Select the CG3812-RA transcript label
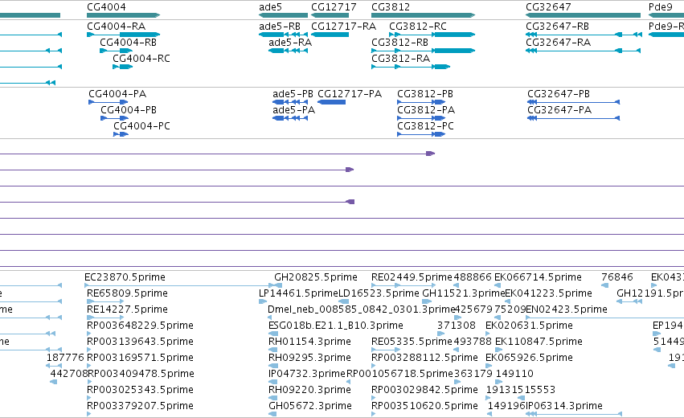 pyautogui.click(x=400, y=59)
